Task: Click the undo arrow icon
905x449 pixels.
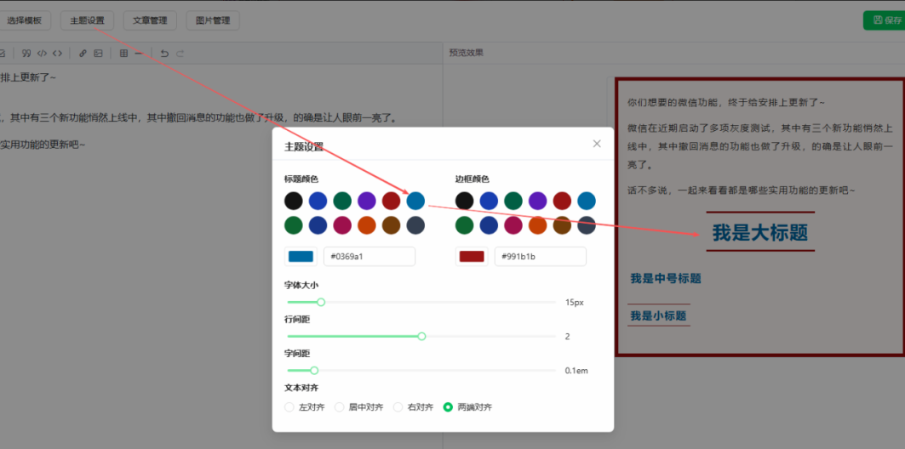Action: coord(164,53)
